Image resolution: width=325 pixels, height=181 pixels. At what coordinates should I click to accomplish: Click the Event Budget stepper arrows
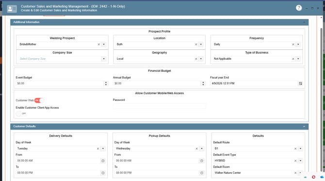click(x=106, y=83)
